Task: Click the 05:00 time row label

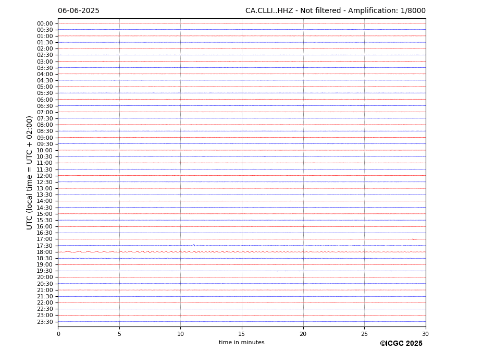Action: click(45, 87)
